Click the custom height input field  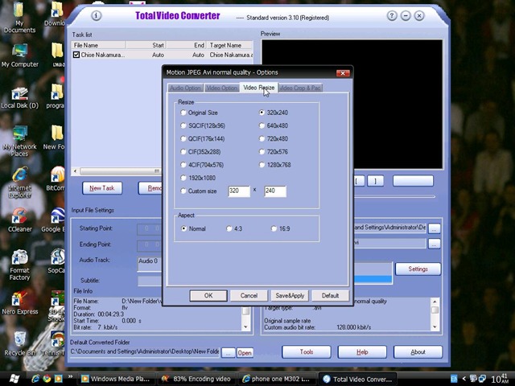coord(275,191)
